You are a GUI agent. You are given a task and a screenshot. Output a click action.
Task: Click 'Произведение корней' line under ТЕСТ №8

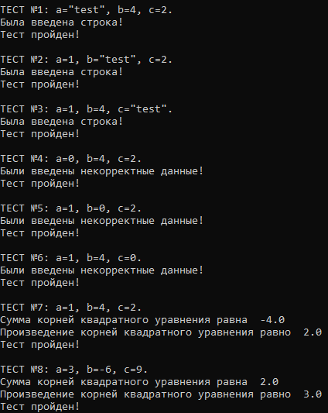pos(161,394)
